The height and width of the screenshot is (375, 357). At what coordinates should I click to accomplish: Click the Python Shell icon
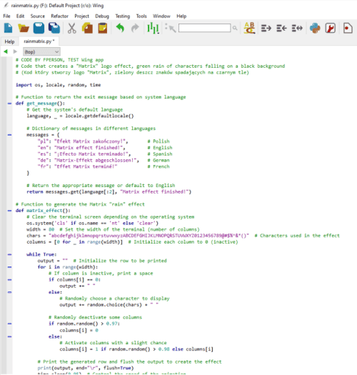point(315,28)
